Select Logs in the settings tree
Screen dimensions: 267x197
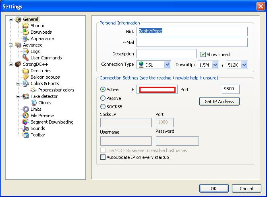[35, 51]
